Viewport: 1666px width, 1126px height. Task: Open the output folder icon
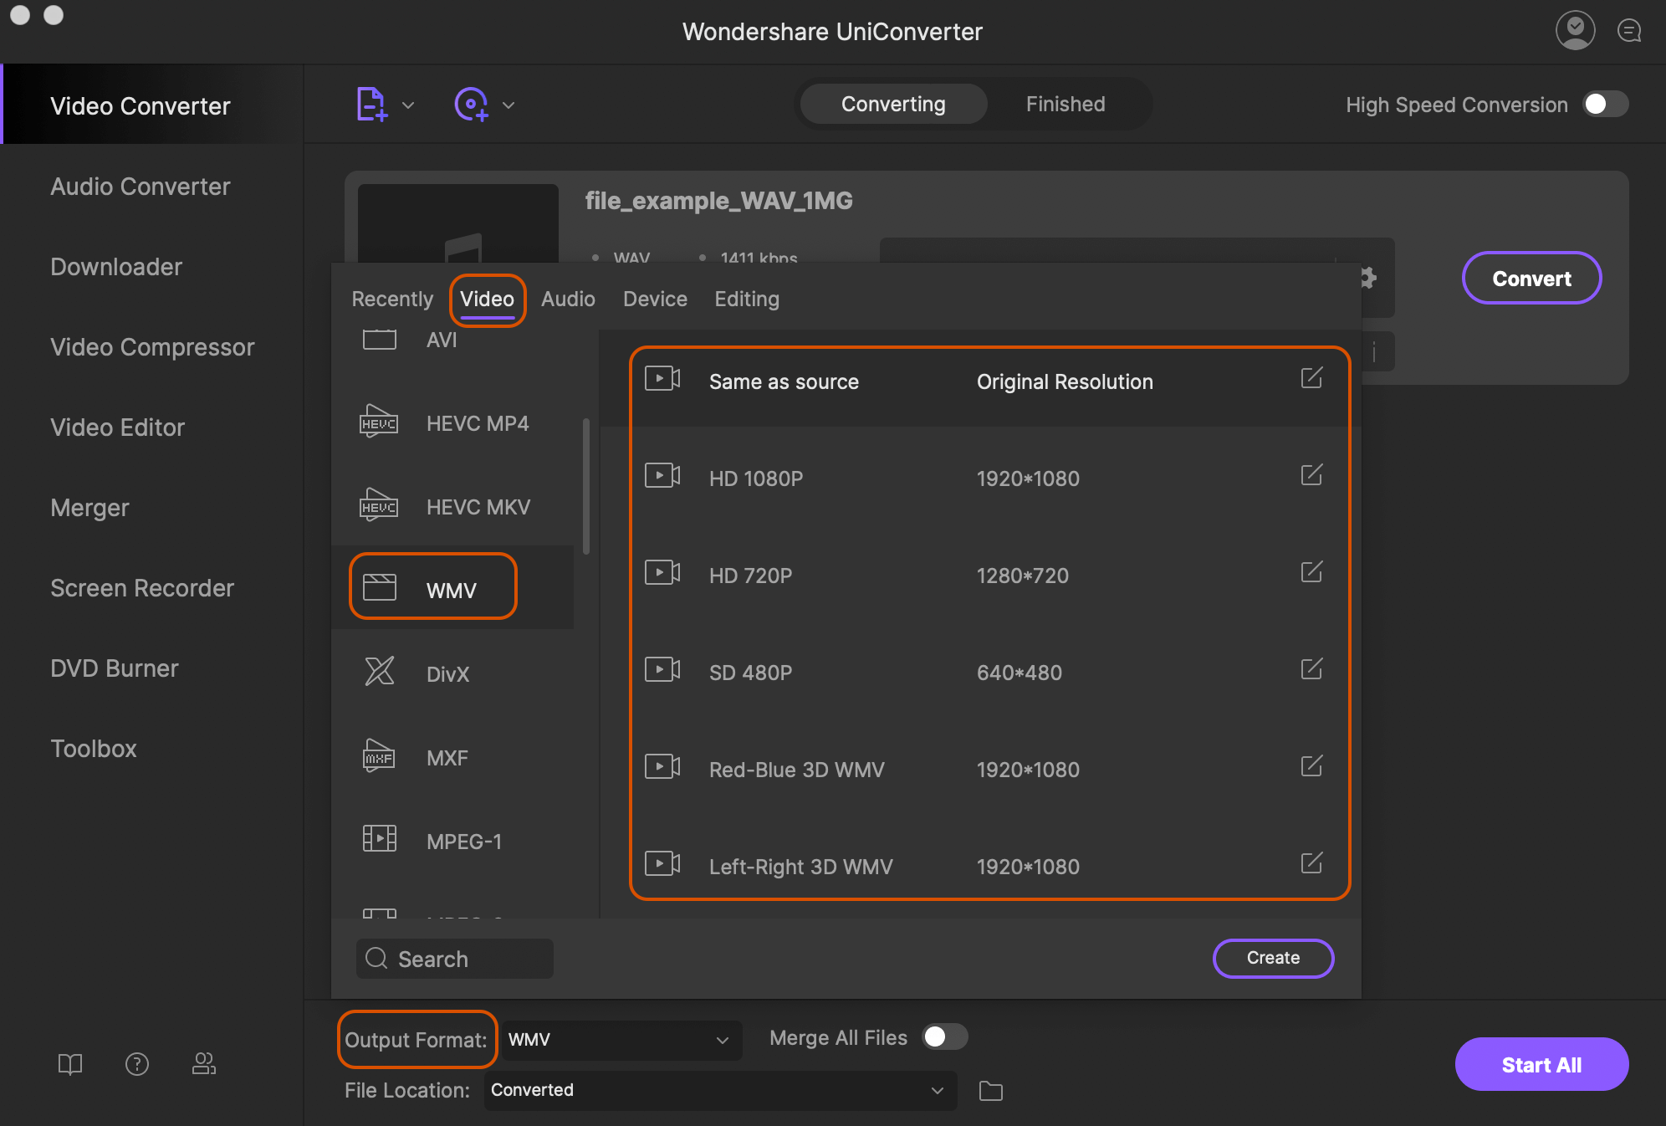click(x=991, y=1091)
